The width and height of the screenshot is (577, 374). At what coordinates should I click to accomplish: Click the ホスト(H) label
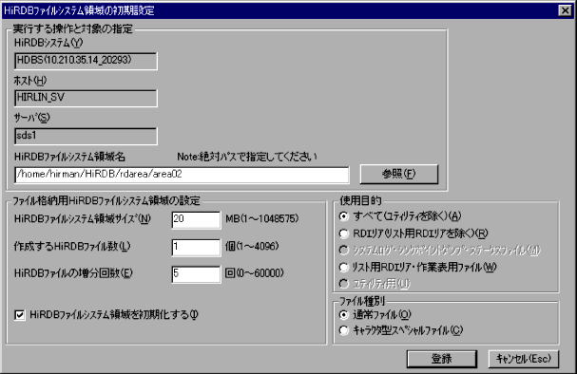click(30, 81)
